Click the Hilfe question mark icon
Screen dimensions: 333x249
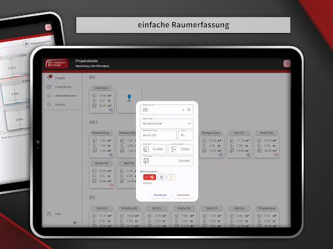tap(49, 214)
